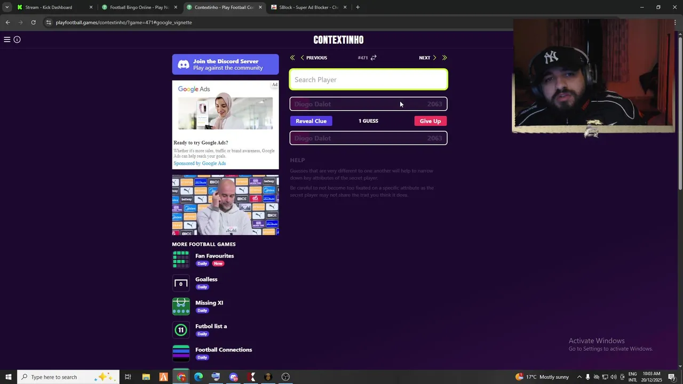The height and width of the screenshot is (384, 683).
Task: Play the press conference video thumbnail
Action: [x=225, y=205]
